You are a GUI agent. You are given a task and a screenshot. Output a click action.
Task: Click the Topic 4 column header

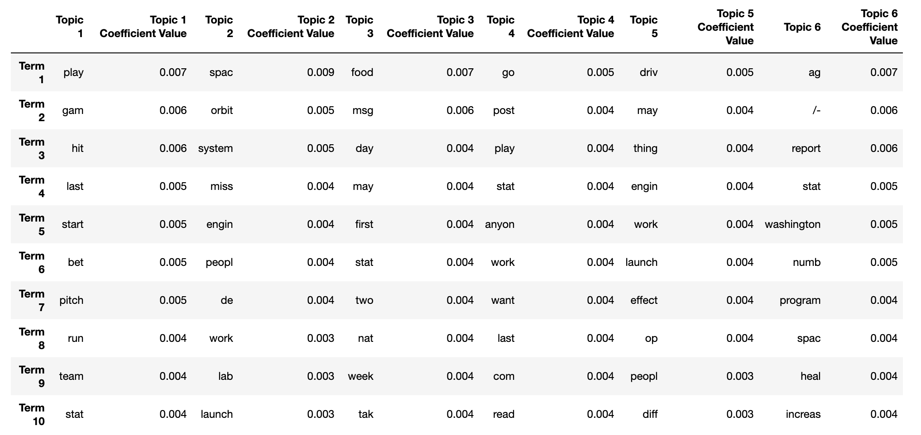(501, 27)
